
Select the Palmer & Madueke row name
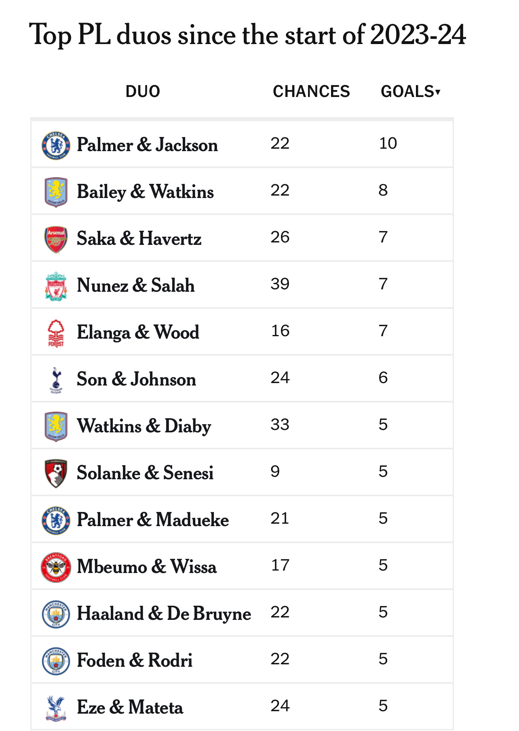153,520
